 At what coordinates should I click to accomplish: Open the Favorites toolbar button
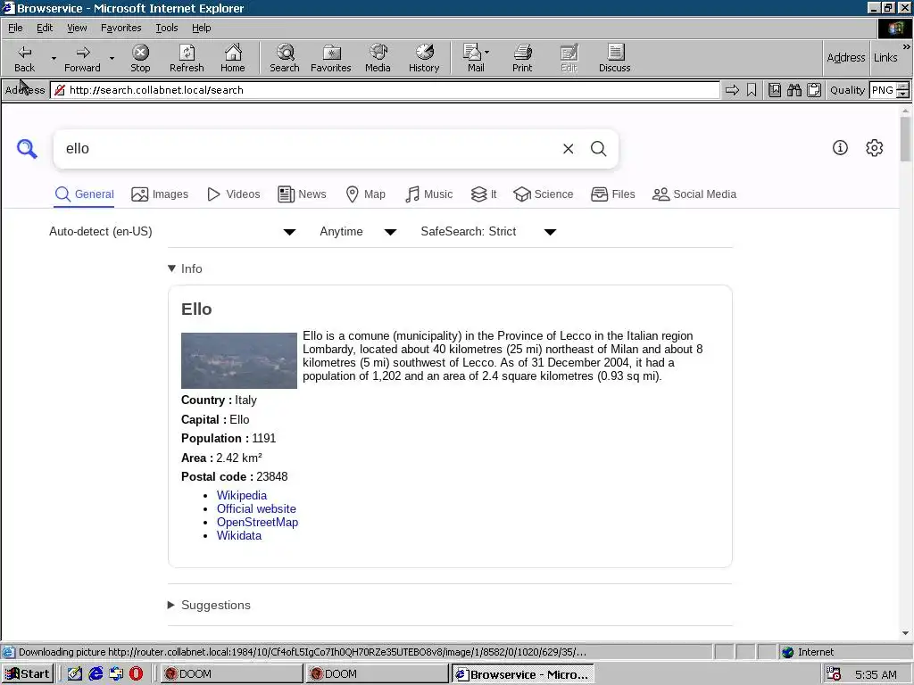pyautogui.click(x=331, y=58)
